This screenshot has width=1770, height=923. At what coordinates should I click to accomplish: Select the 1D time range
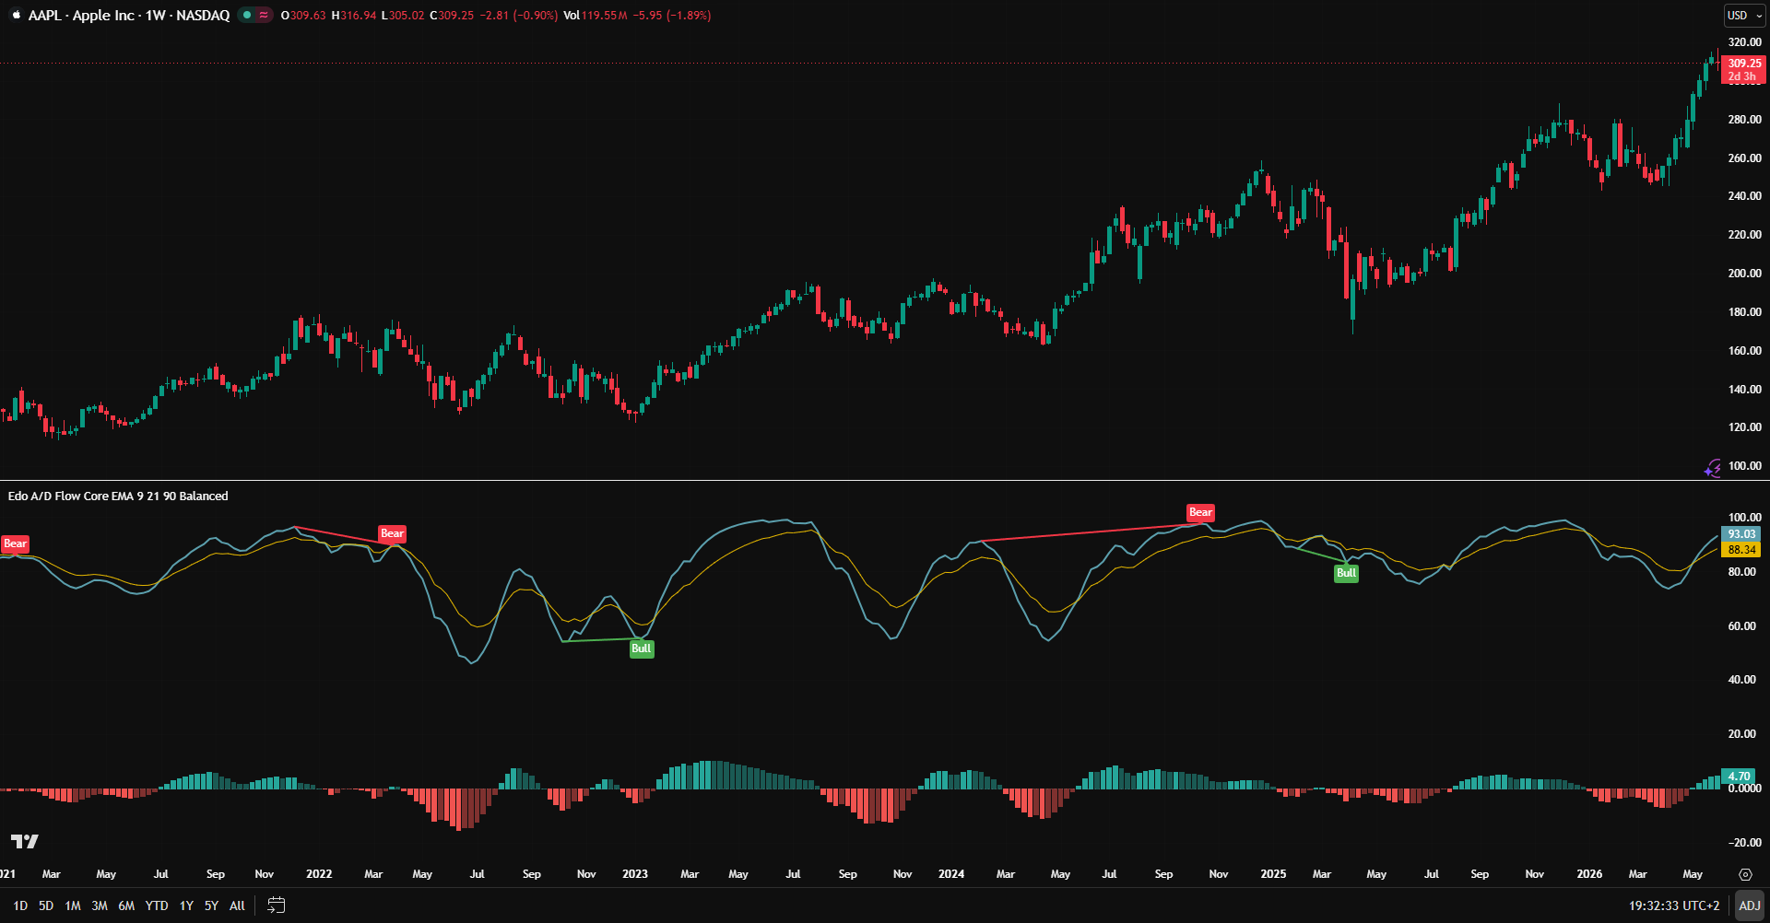tap(20, 905)
